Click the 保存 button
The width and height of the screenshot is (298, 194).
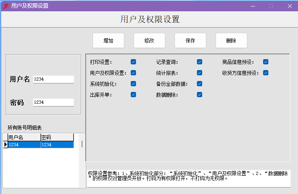(190, 41)
